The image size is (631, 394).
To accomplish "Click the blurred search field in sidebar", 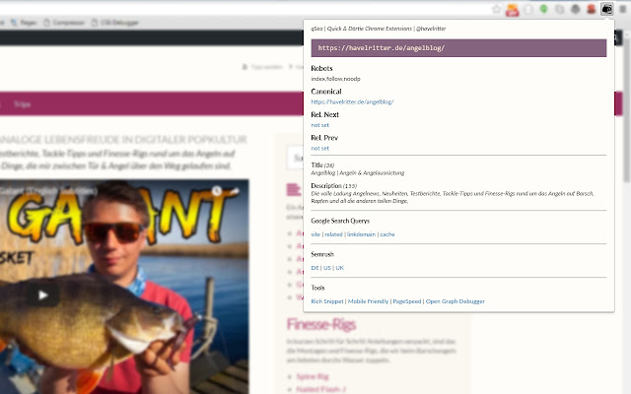I will (295, 158).
